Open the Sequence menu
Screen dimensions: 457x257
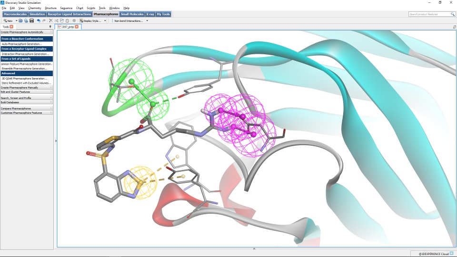(66, 8)
